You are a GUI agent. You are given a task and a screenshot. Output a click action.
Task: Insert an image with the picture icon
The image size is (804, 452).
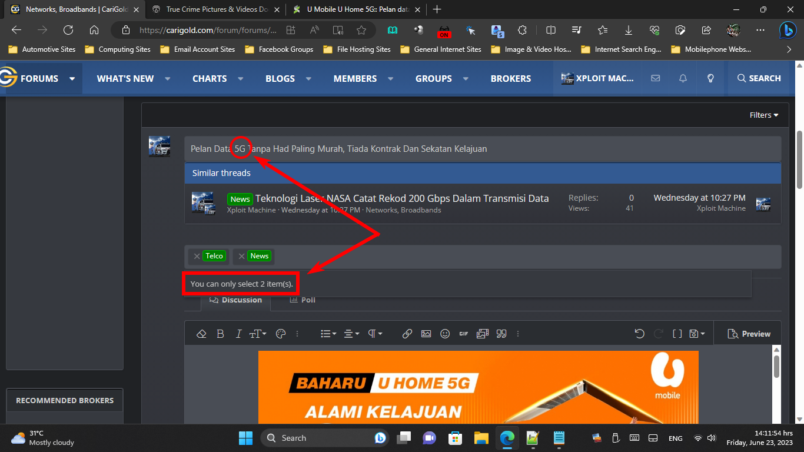click(426, 334)
